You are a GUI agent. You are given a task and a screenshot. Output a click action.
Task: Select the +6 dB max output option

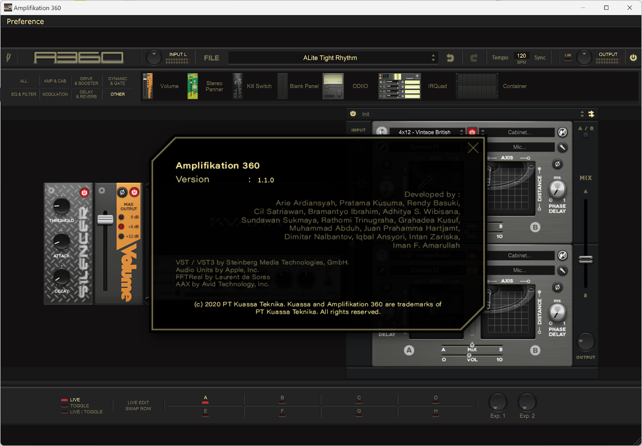pyautogui.click(x=122, y=227)
